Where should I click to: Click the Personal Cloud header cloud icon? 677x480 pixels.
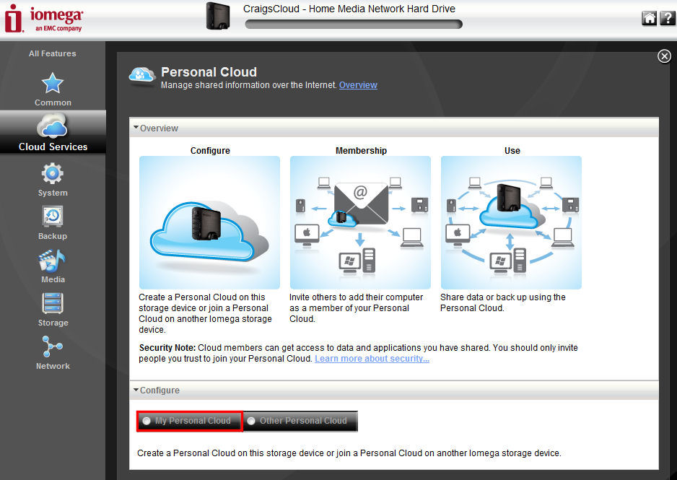pos(142,76)
